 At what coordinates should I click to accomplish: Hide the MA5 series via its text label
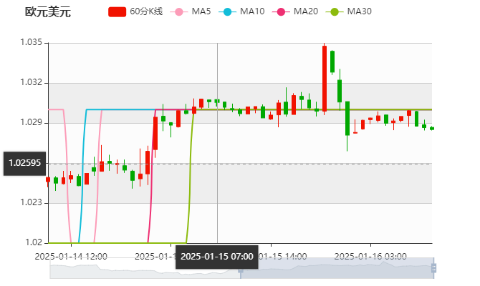[201, 11]
